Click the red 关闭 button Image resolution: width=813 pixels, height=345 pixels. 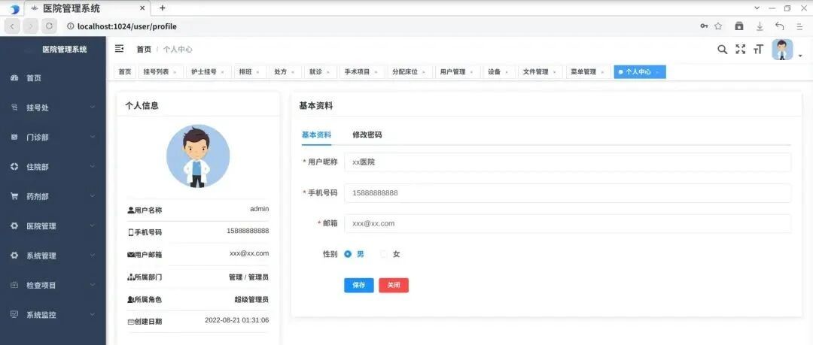[x=394, y=286]
